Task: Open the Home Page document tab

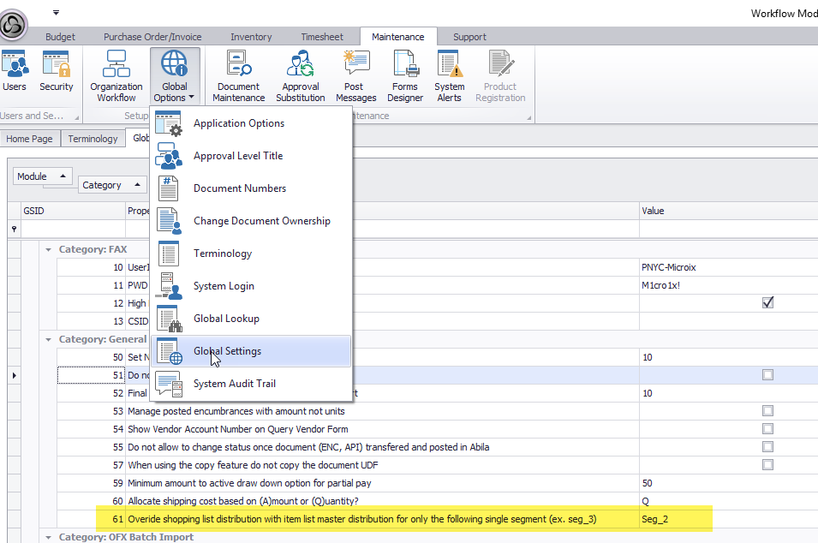Action: [30, 139]
